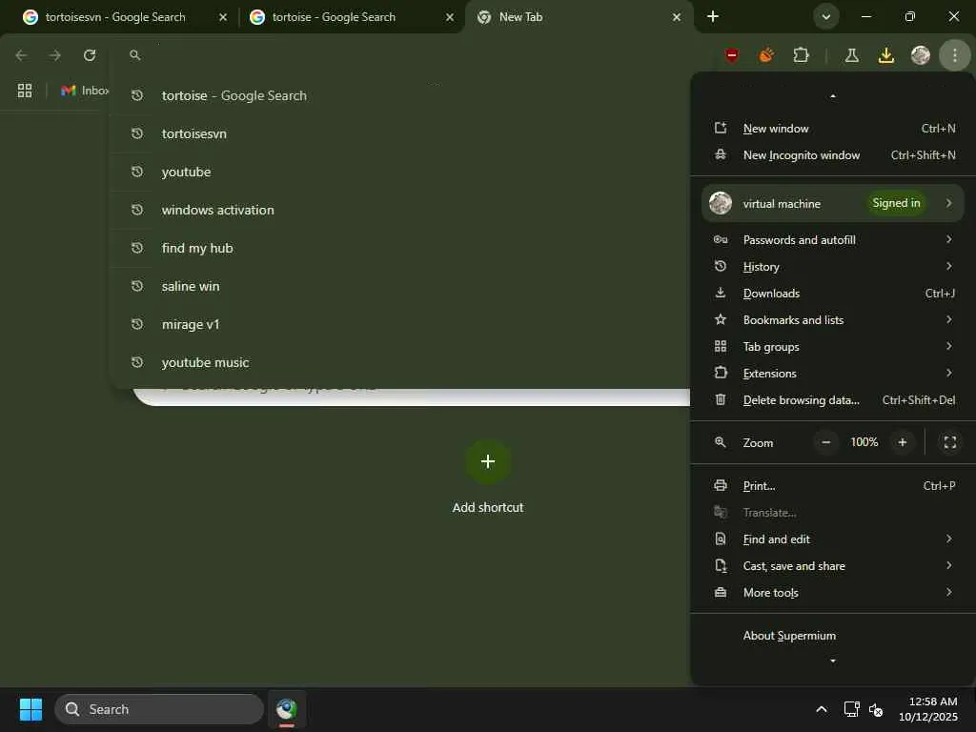Add a new tab with plus button
This screenshot has width=976, height=732.
click(x=713, y=17)
